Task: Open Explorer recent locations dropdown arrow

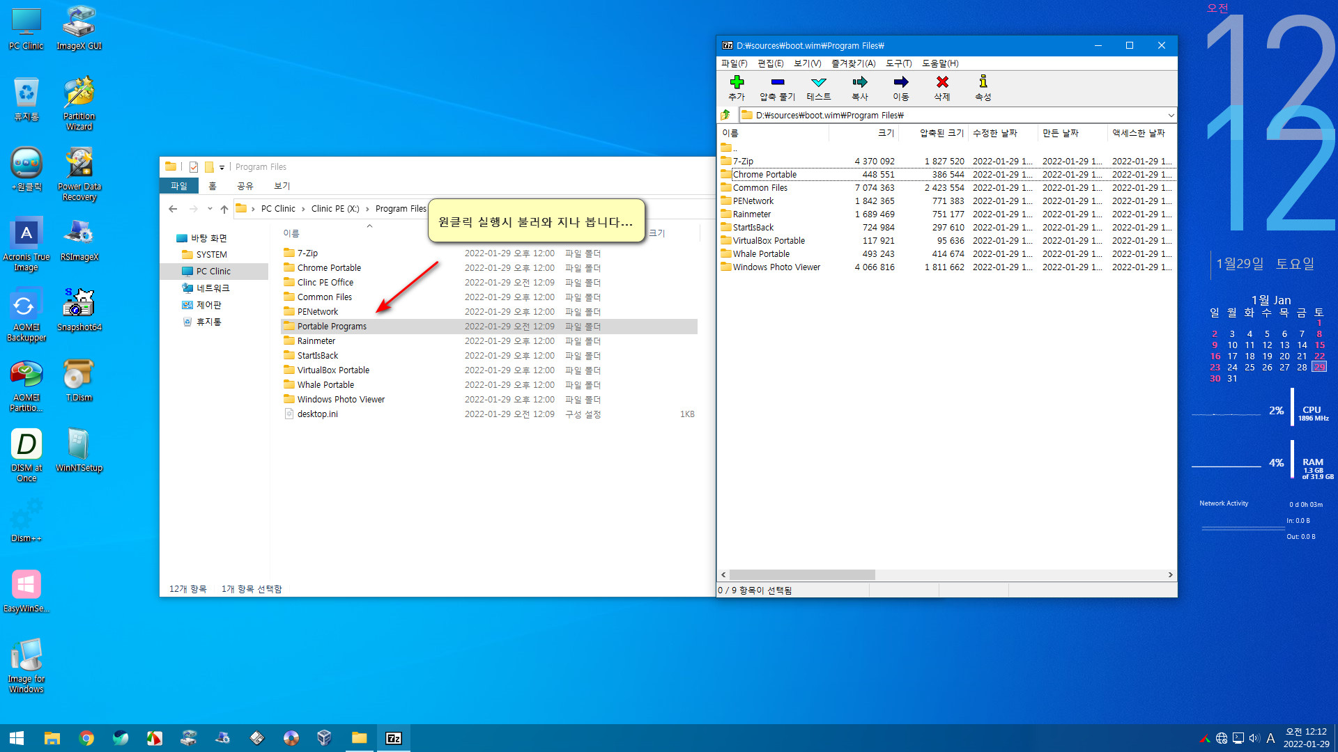Action: pyautogui.click(x=210, y=209)
